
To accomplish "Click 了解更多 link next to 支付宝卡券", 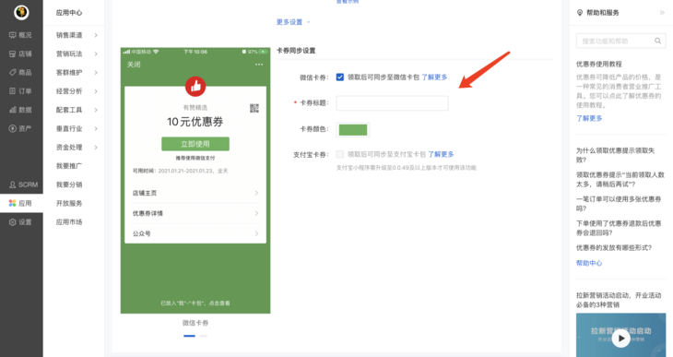I will (441, 154).
